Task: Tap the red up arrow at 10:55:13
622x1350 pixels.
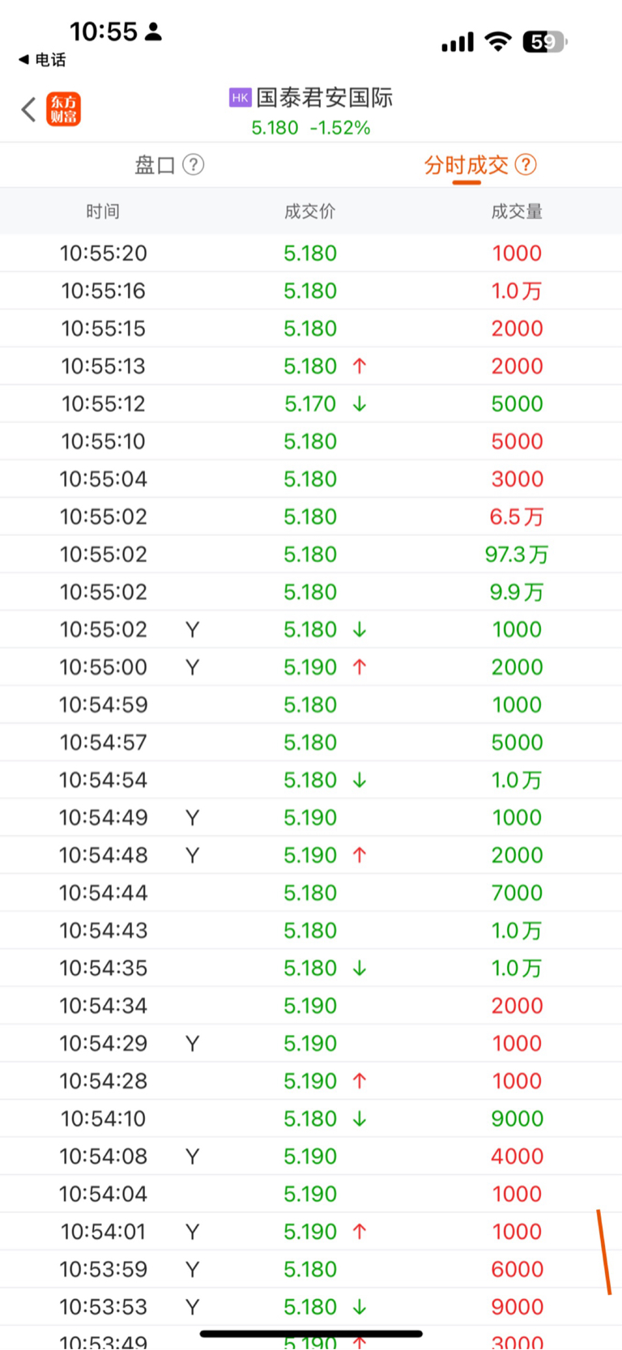Action: pyautogui.click(x=360, y=366)
